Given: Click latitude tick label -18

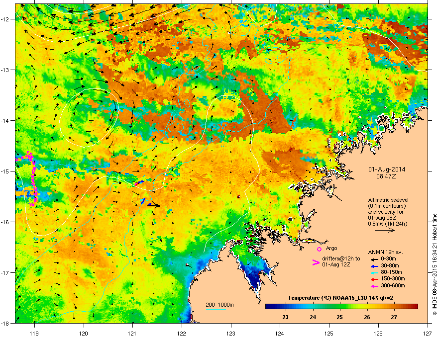Looking at the screenshot, I should pyautogui.click(x=5, y=323).
